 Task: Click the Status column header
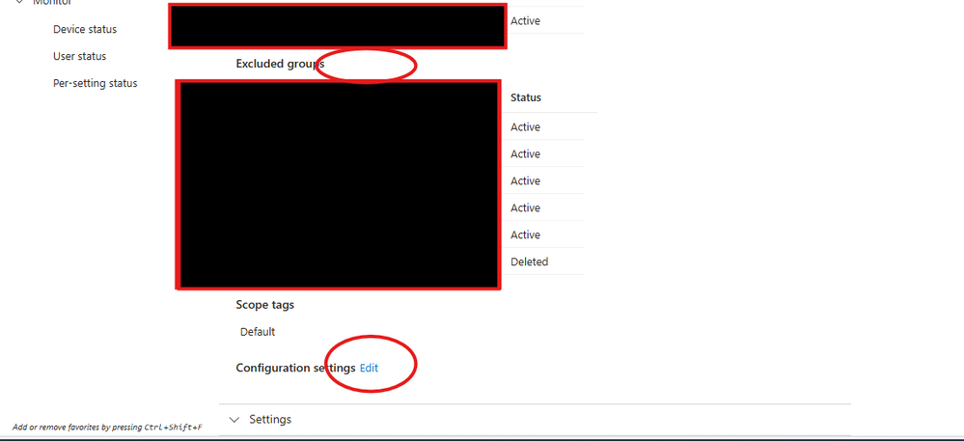coord(526,97)
